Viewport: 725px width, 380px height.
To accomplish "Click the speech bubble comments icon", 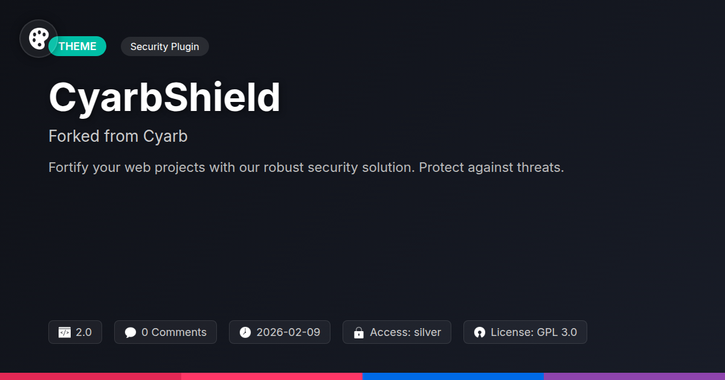I will [x=130, y=332].
